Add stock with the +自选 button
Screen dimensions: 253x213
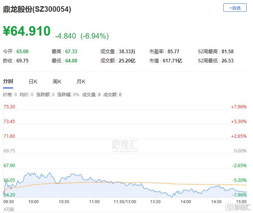[x=235, y=8]
